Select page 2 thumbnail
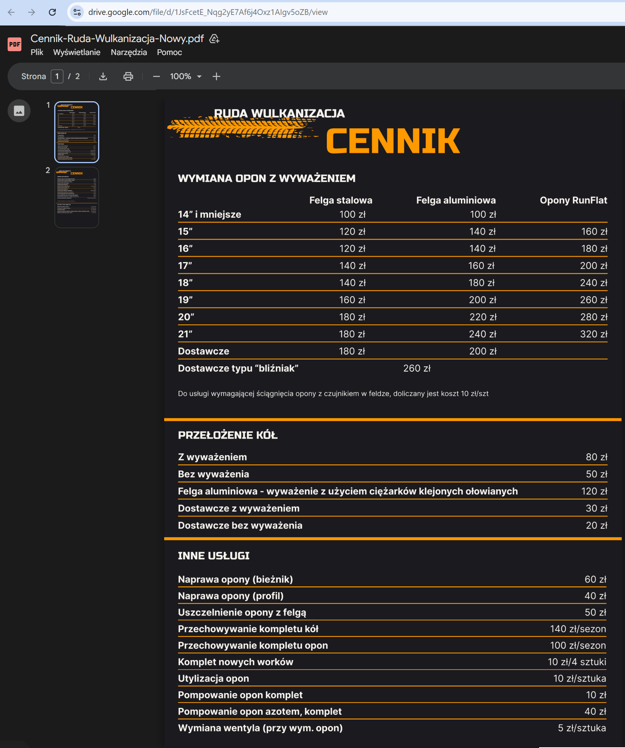625x748 pixels. click(x=77, y=198)
